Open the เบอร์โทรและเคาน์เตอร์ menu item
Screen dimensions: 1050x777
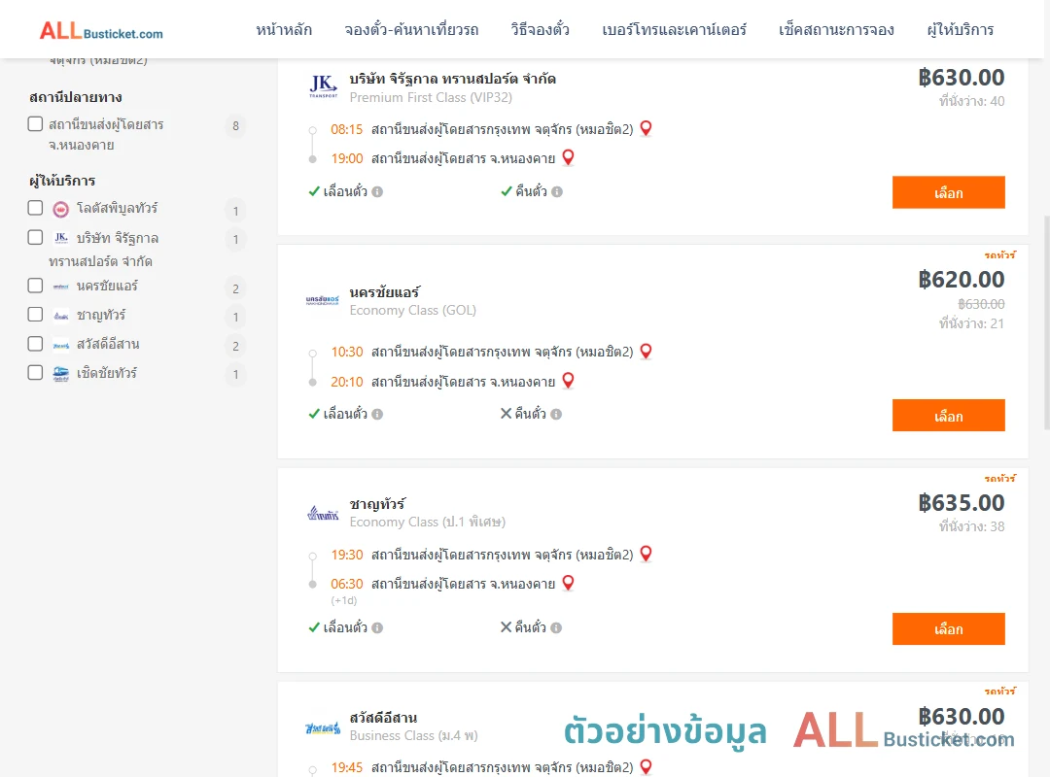[x=675, y=29]
